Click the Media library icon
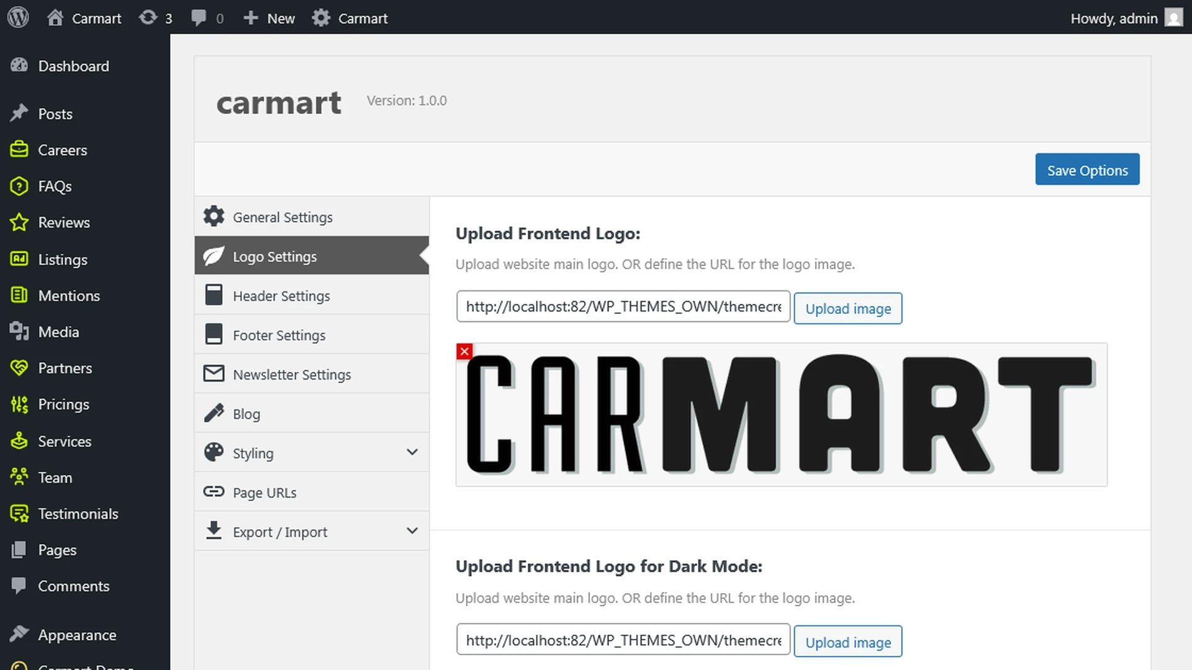Screen dimensions: 1192x670 tap(19, 331)
